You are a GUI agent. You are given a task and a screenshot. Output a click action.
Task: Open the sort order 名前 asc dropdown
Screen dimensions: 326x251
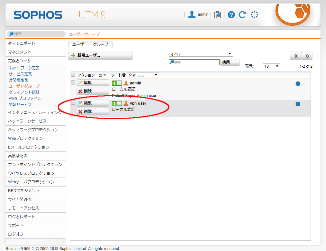tap(143, 75)
